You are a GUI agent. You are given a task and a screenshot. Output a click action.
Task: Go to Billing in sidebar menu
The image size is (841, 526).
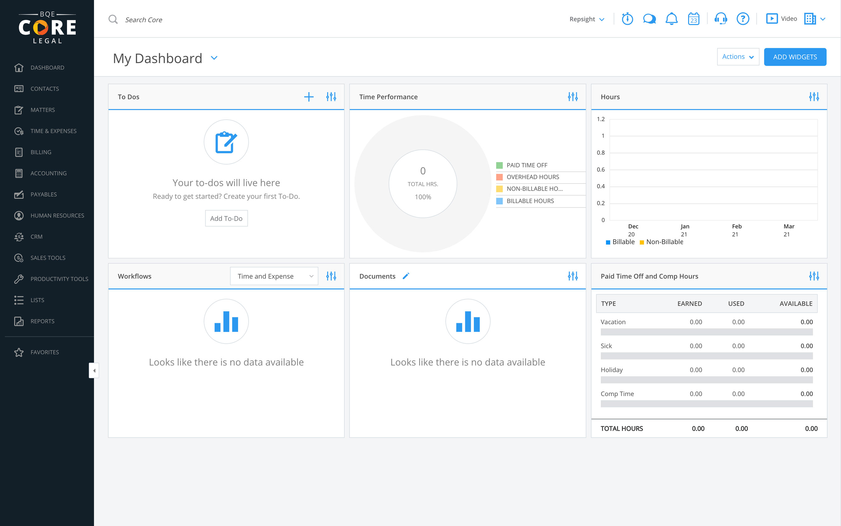41,152
